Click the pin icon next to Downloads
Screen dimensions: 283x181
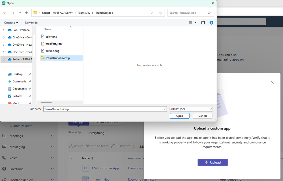tap(30, 82)
